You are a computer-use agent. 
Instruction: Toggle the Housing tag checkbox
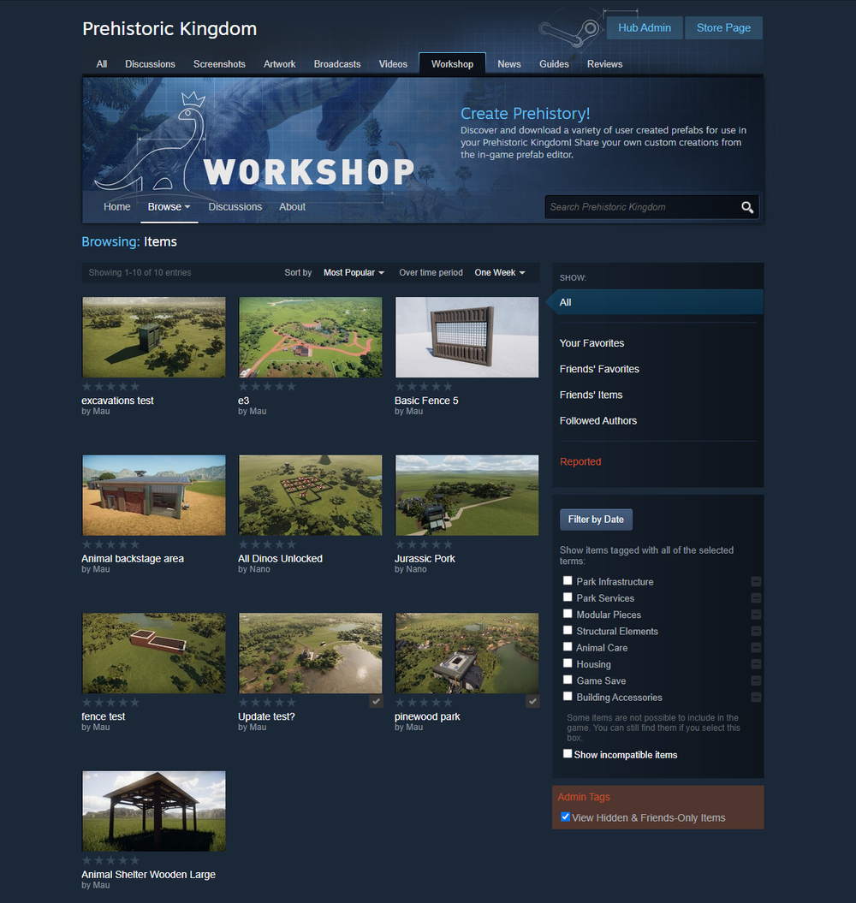[568, 663]
